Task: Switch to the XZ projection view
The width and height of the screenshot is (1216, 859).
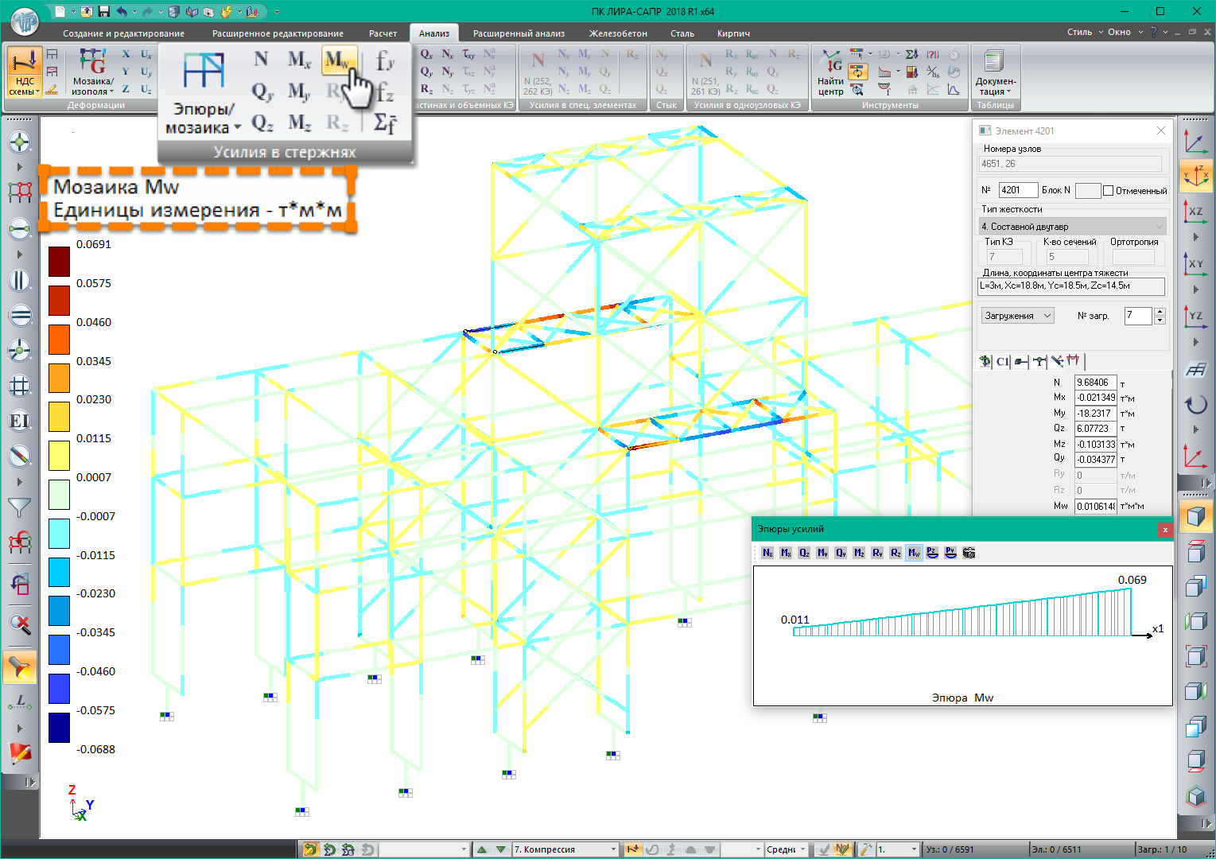Action: pyautogui.click(x=1195, y=212)
